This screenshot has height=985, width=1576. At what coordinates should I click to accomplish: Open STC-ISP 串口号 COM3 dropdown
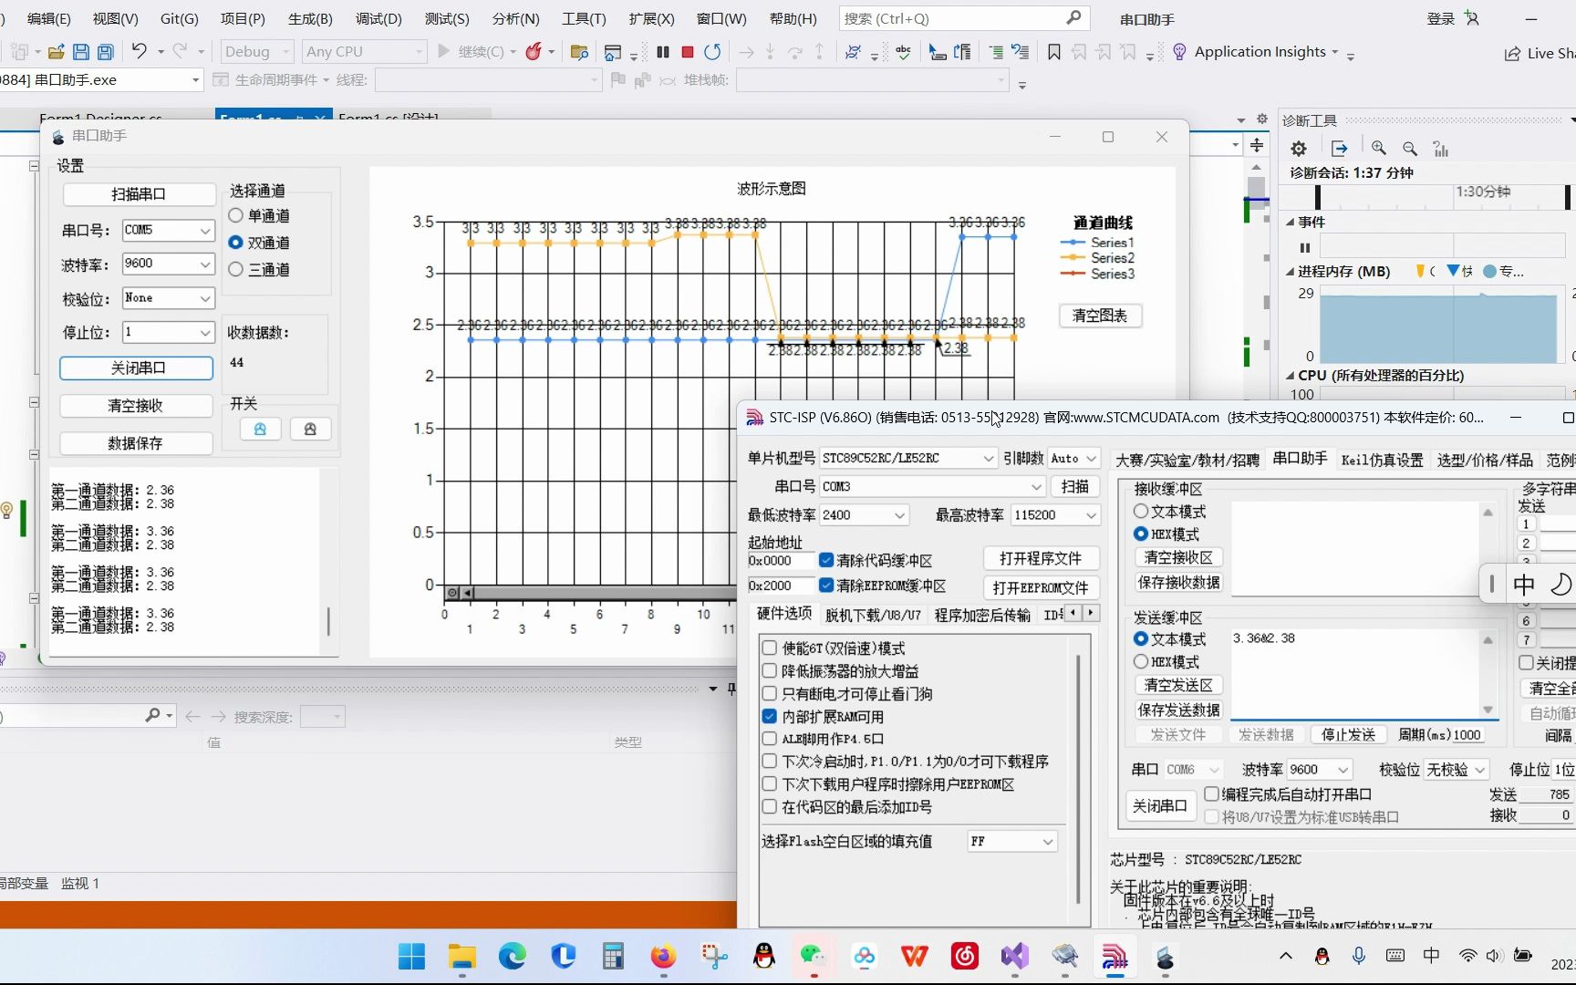(x=1036, y=487)
